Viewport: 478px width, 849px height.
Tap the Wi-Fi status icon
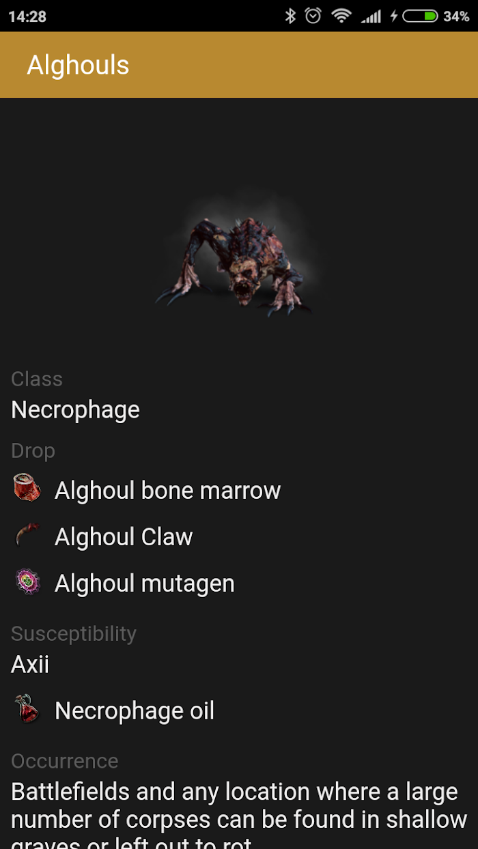click(341, 16)
